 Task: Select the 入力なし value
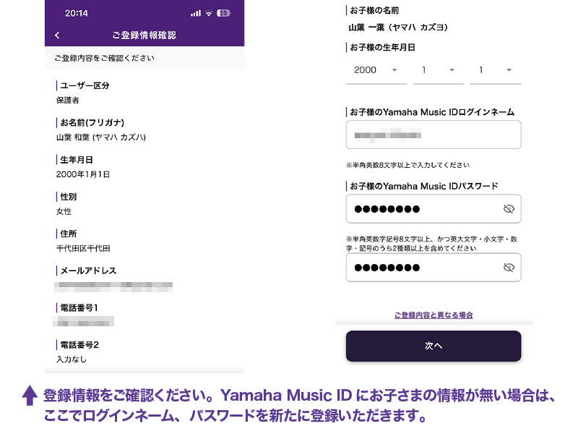click(71, 359)
